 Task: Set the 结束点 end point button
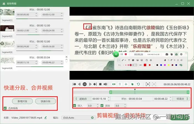(x=181, y=99)
